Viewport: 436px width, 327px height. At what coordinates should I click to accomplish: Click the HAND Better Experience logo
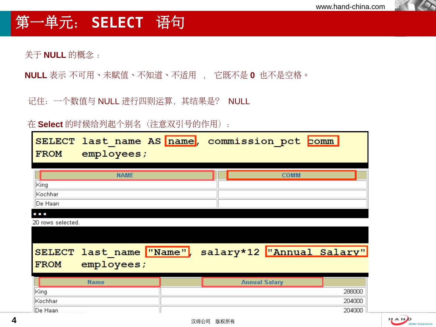point(411,321)
